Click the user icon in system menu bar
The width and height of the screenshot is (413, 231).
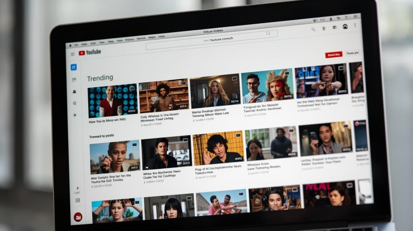pos(331,19)
